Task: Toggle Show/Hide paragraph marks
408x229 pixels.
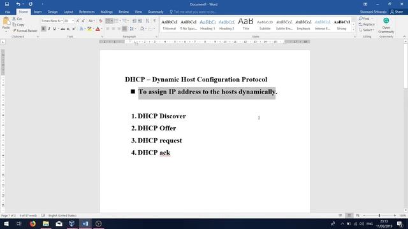Action: pyautogui.click(x=155, y=21)
